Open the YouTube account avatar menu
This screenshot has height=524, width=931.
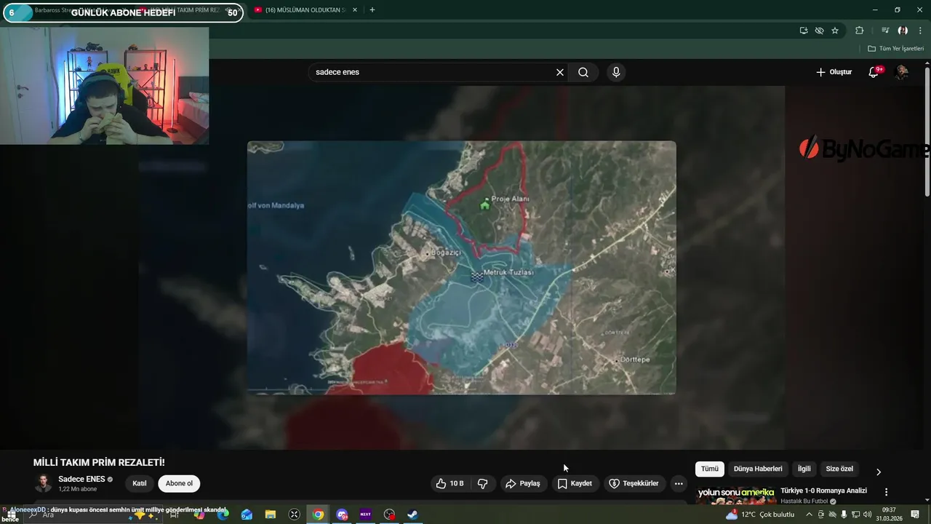[901, 72]
